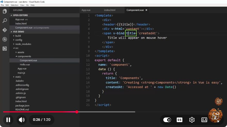Screen dimensions: 227x127
Task: Open the Source Control git icon
Action: (x=5, y=30)
